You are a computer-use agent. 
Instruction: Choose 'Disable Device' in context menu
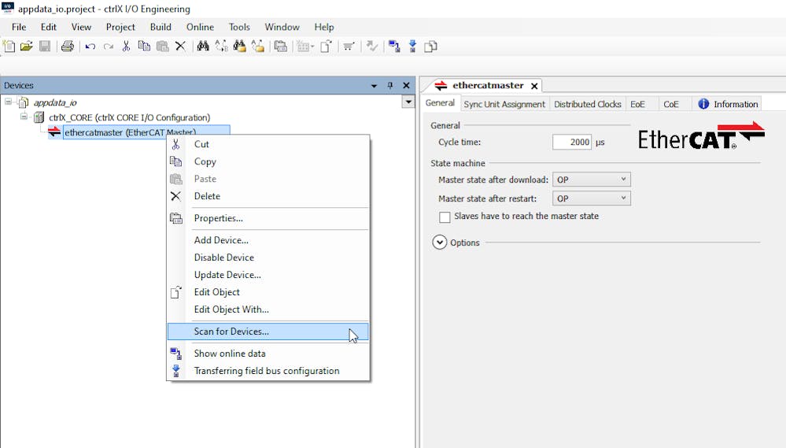(x=268, y=257)
